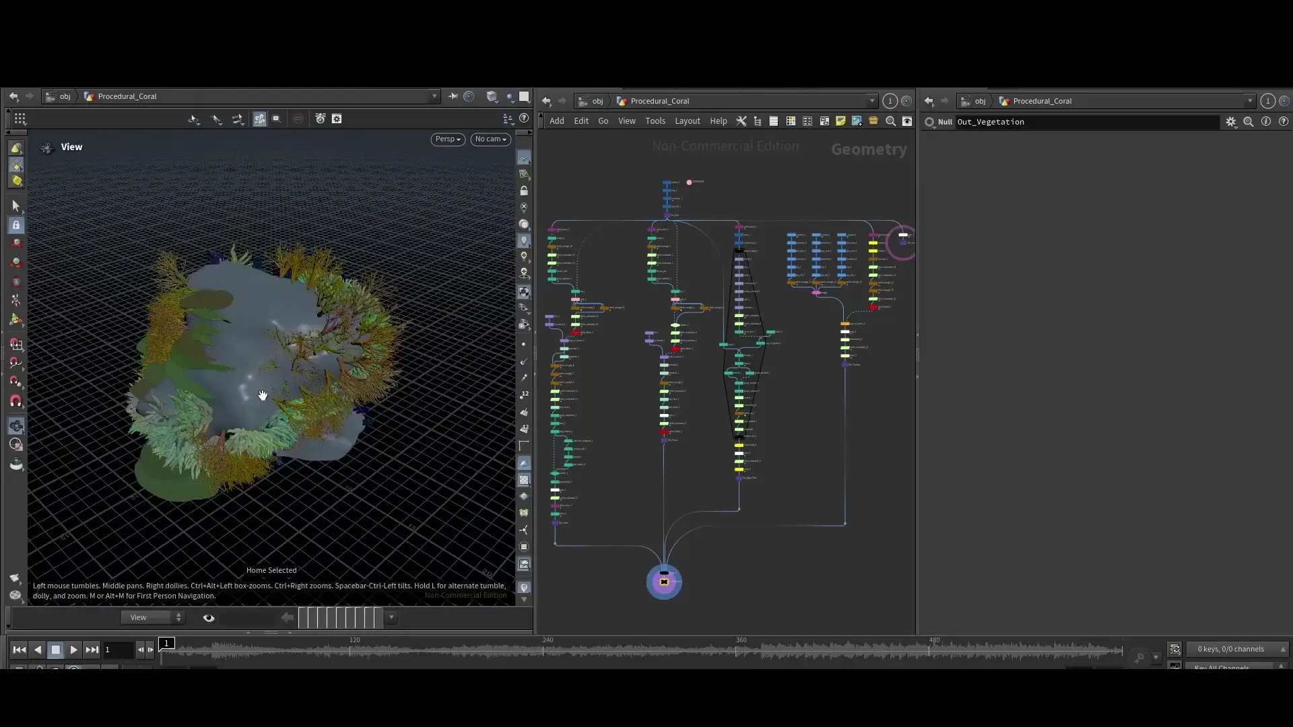Activate the Select Objects arrow tool
The width and height of the screenshot is (1293, 727).
pos(16,206)
